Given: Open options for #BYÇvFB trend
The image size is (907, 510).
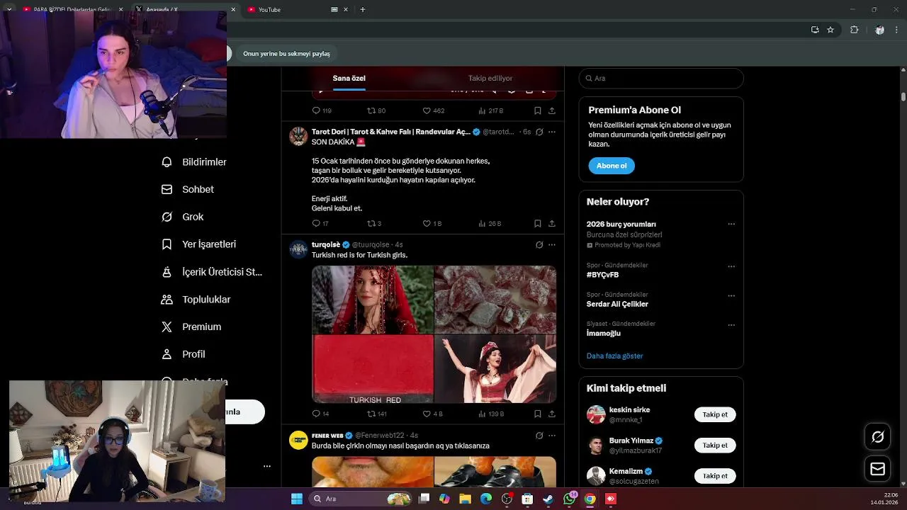Looking at the screenshot, I should [x=731, y=266].
